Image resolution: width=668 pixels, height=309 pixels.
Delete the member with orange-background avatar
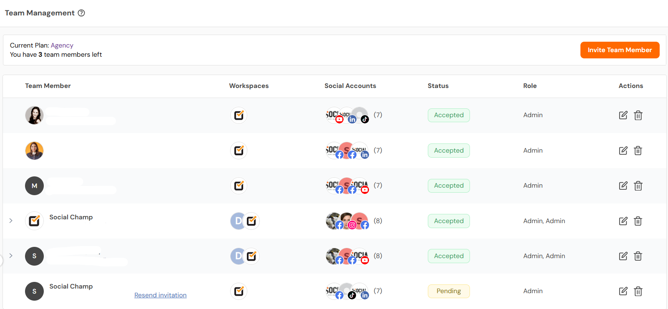[638, 151]
